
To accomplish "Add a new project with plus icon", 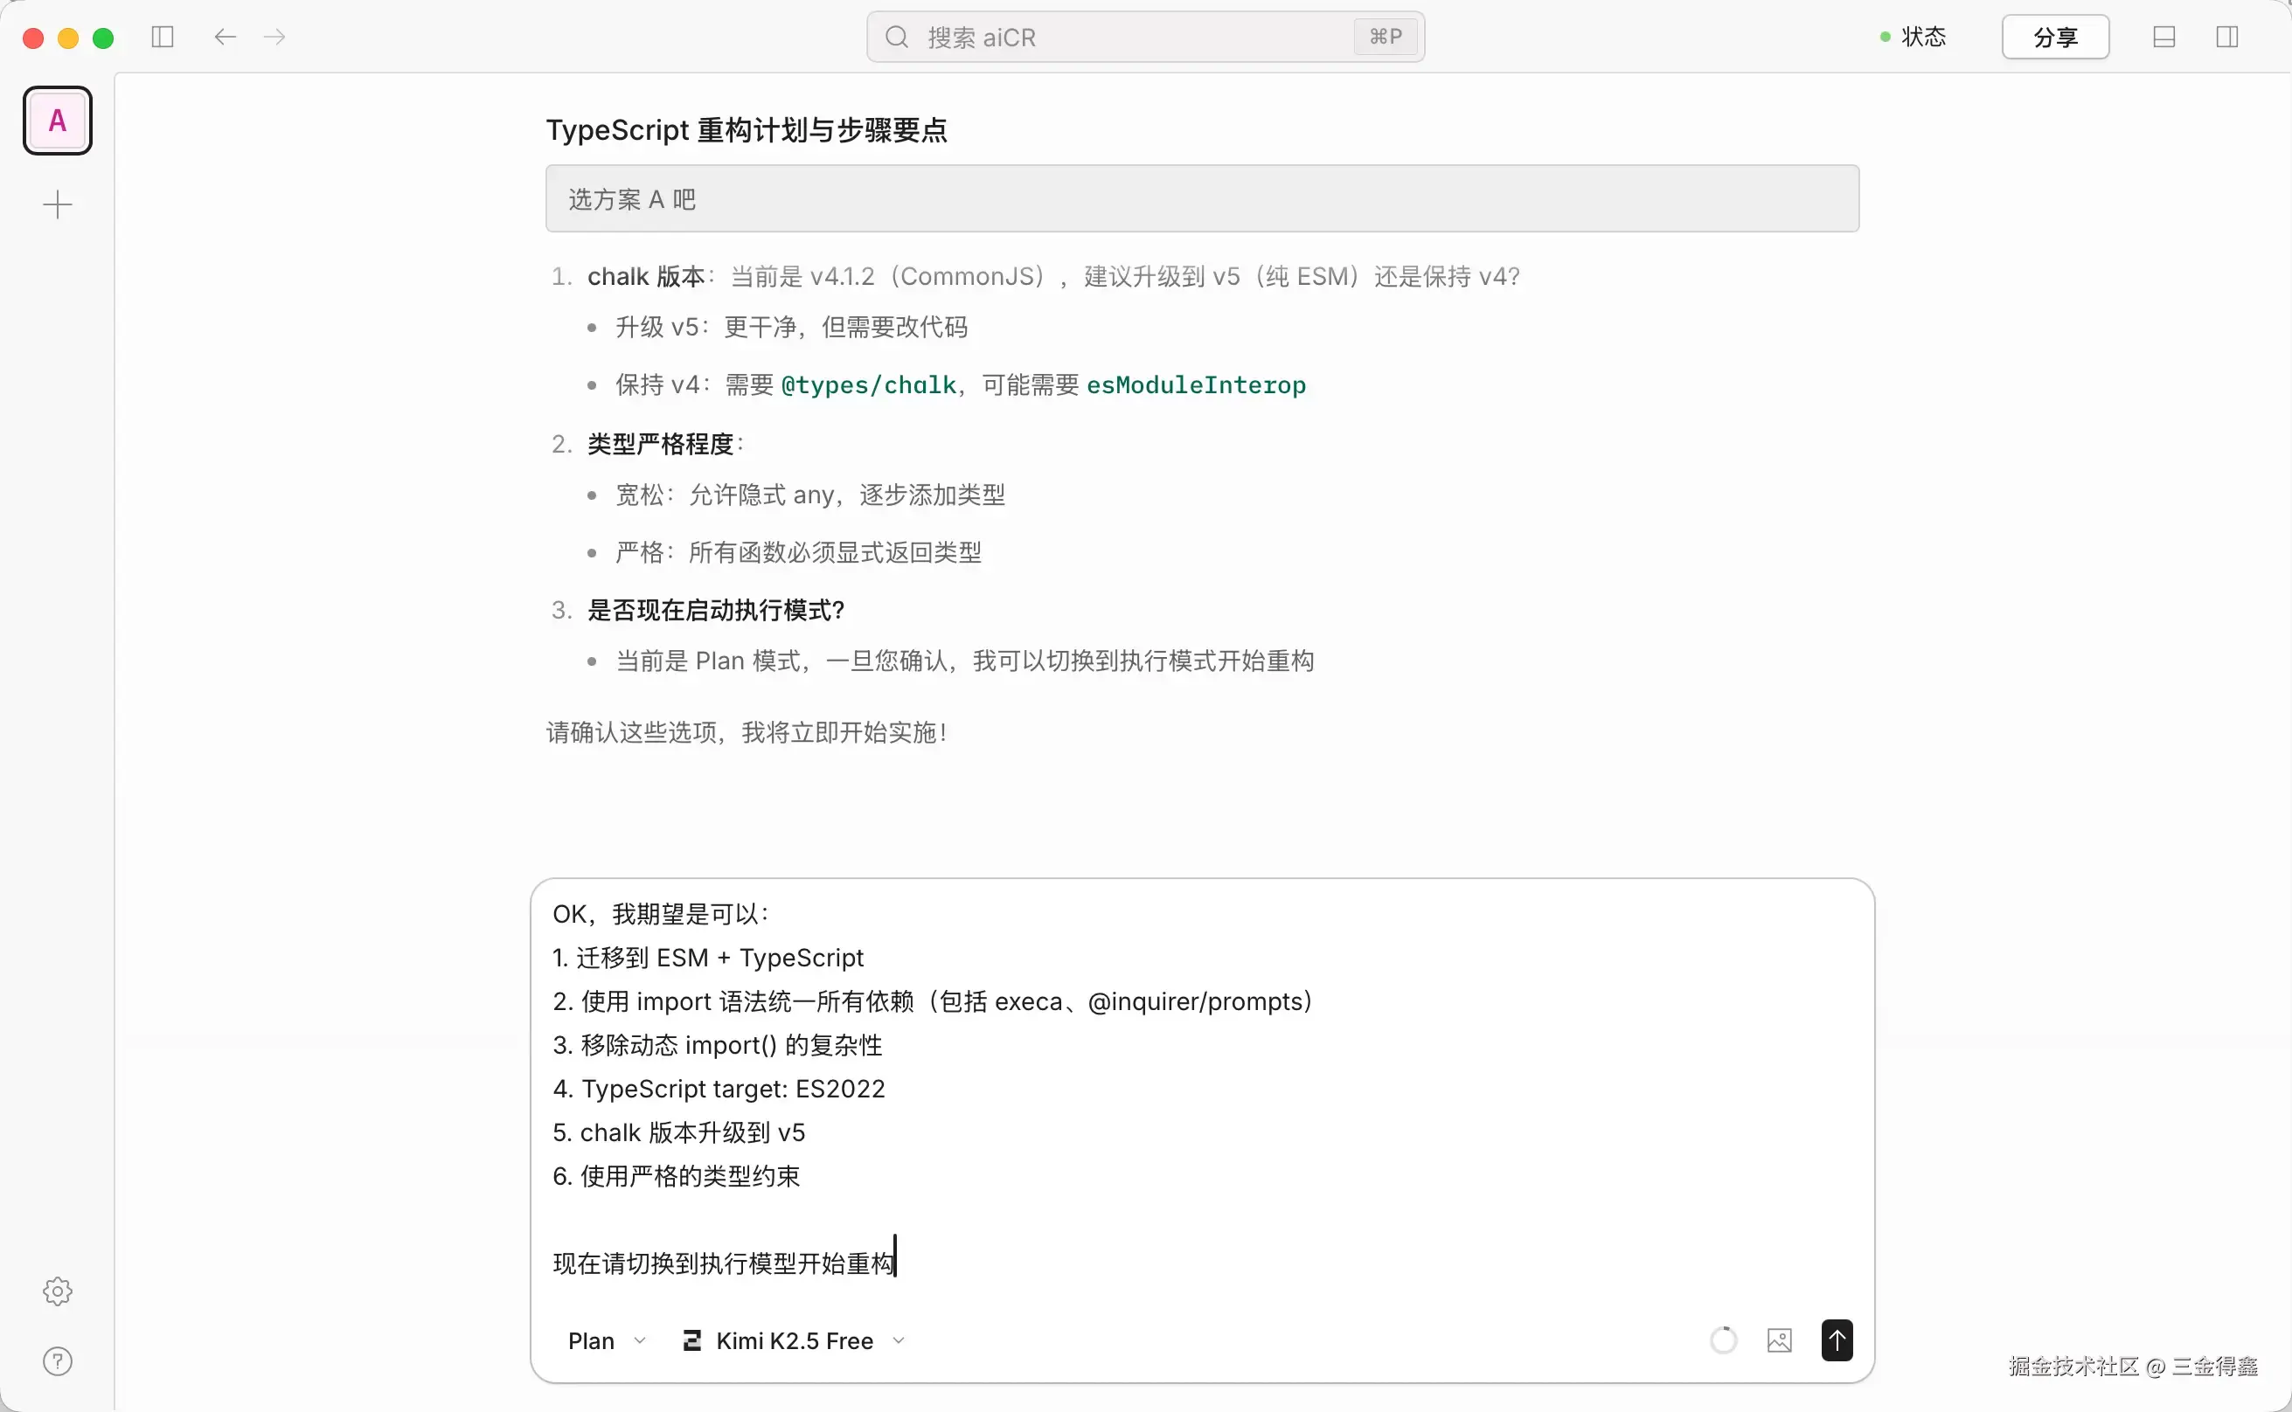I will tap(58, 204).
